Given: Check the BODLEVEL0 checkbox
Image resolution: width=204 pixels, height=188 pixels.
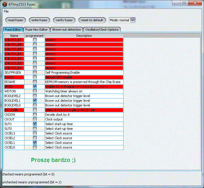Looking at the screenshot, I should tap(35, 105).
